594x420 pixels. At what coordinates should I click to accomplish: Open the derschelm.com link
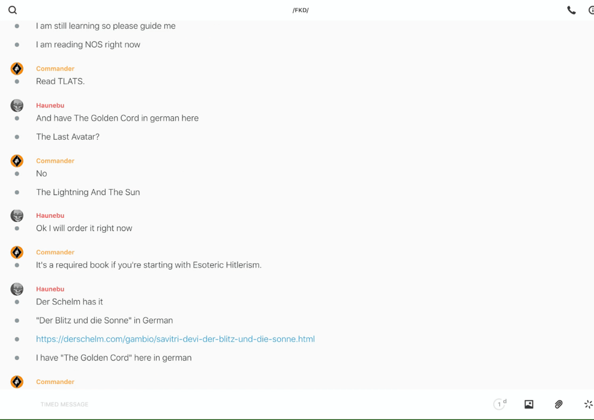tap(175, 339)
